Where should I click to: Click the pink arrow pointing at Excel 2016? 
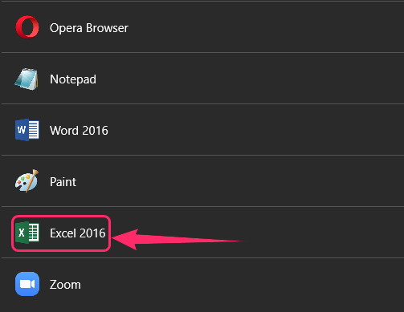pos(179,239)
